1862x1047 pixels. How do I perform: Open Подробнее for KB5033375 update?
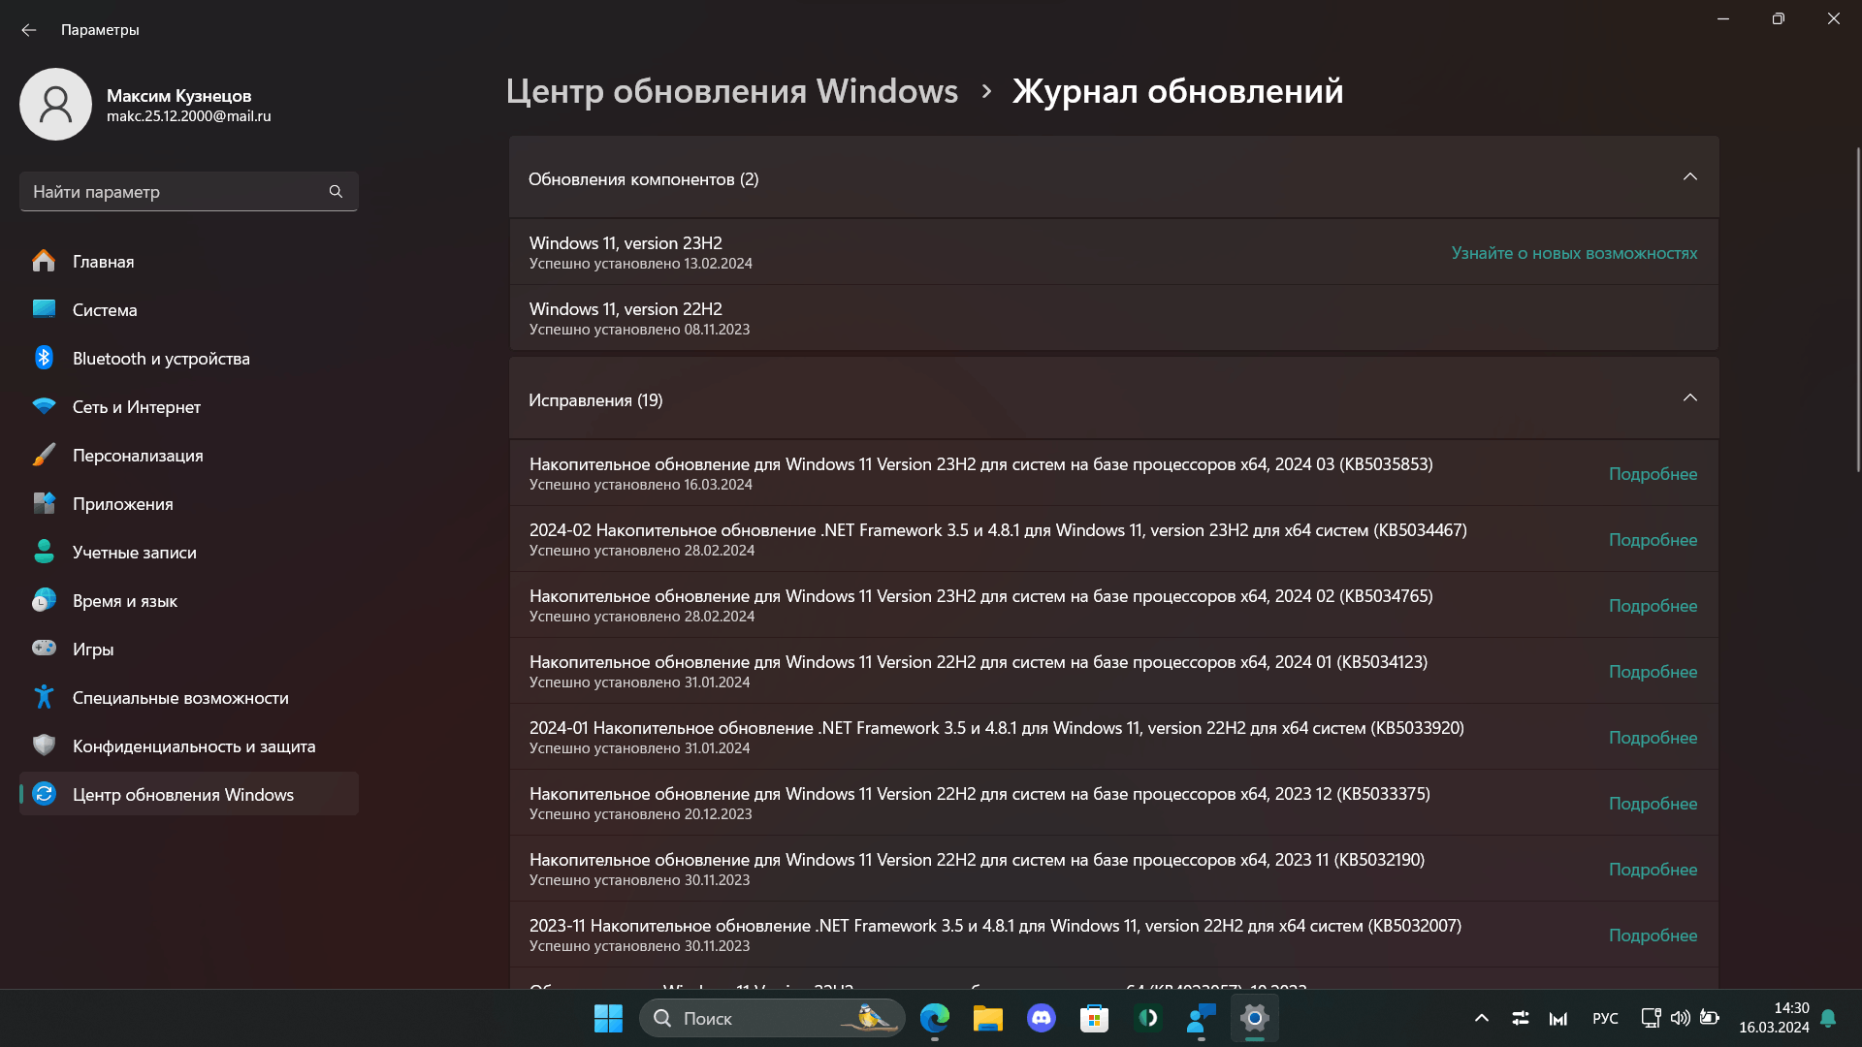pos(1653,804)
